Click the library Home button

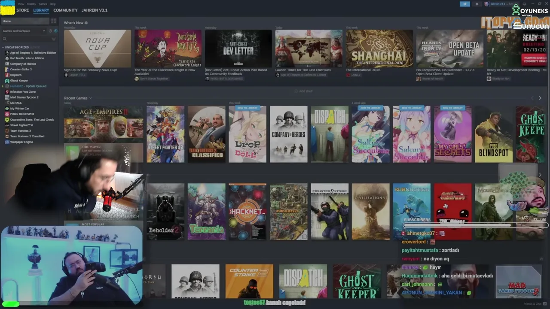[x=25, y=21]
